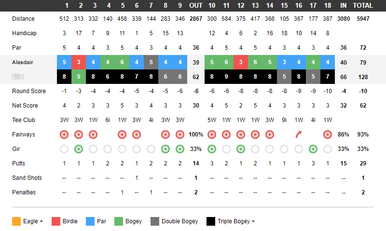386x231 pixels.
Task: Click the fairway hit icon for hole 9
Action: [180, 135]
